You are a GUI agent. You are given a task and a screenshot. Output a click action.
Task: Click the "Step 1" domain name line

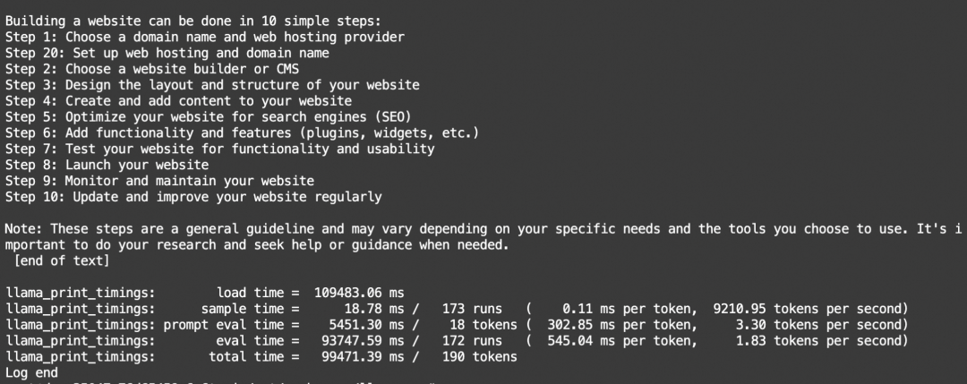click(204, 38)
